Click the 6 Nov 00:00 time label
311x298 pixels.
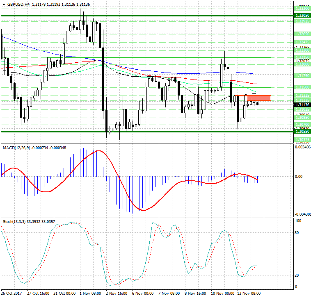click(x=143, y=293)
